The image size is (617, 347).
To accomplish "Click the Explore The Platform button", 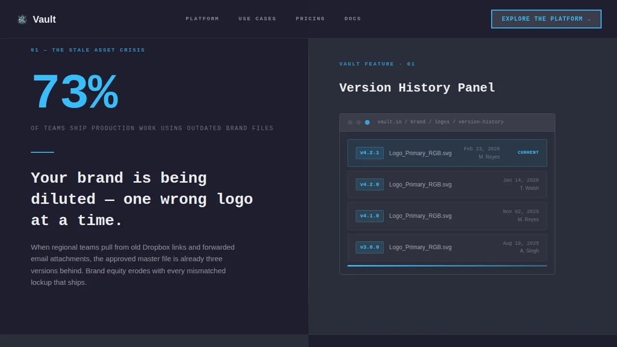I will click(546, 19).
